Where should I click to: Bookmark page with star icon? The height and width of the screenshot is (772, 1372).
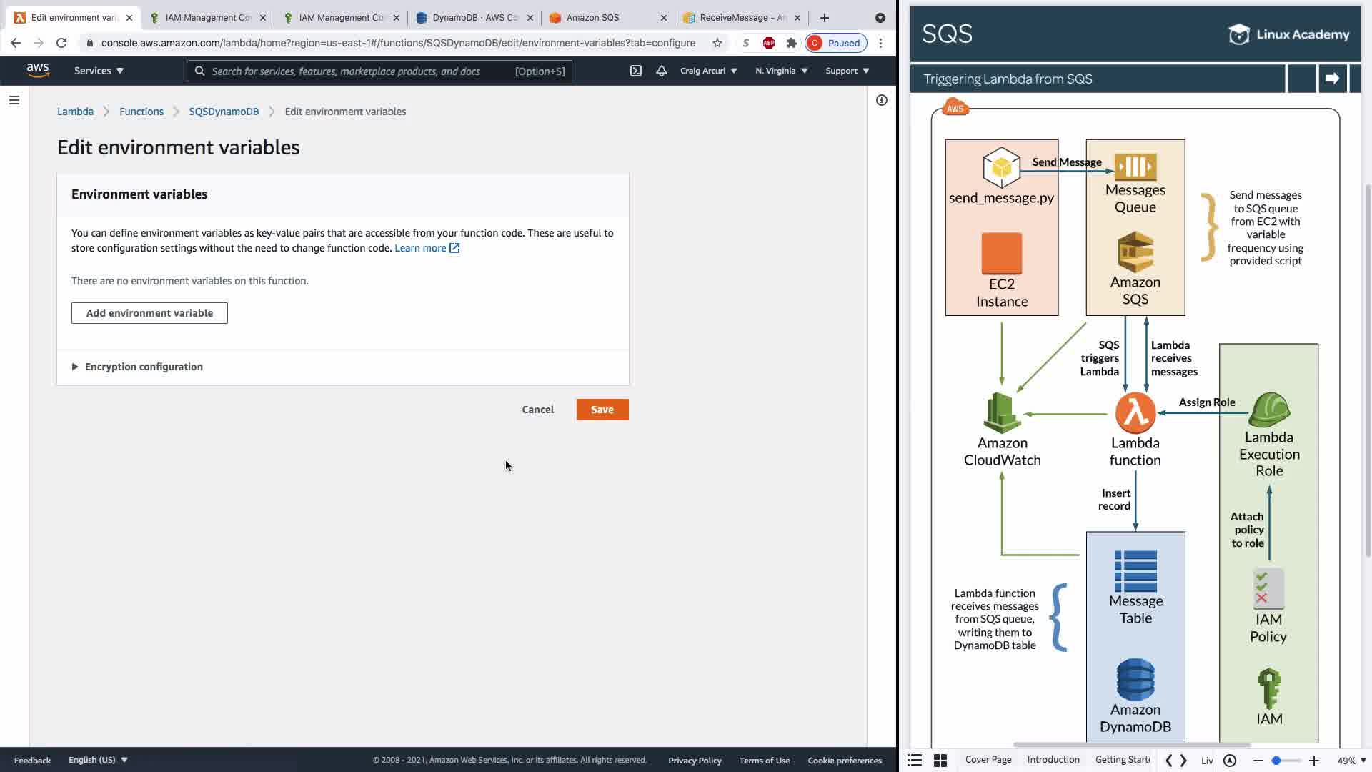coord(717,43)
